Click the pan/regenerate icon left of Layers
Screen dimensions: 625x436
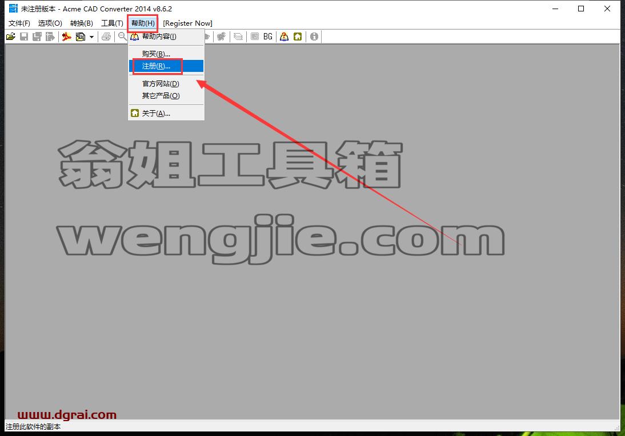222,37
